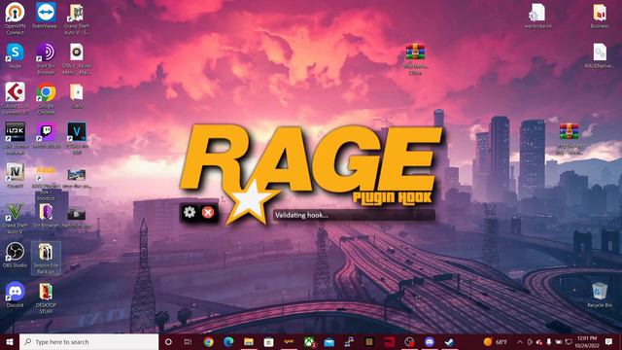Open the Mail app on taskbar
Screen dimensions: 622x350
(x=329, y=341)
